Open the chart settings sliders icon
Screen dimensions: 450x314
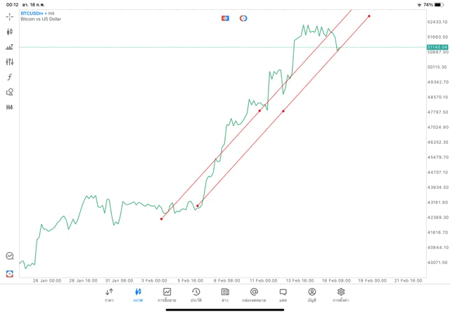tap(10, 62)
